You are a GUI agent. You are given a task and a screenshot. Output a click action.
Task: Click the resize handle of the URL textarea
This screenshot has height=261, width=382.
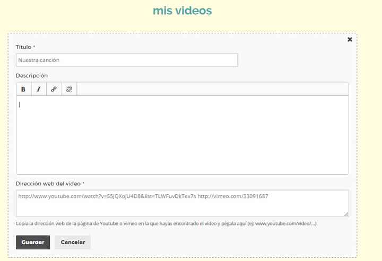pos(346,214)
